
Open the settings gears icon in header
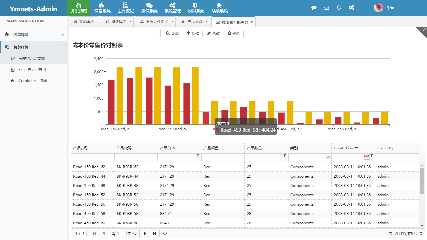tap(351, 8)
